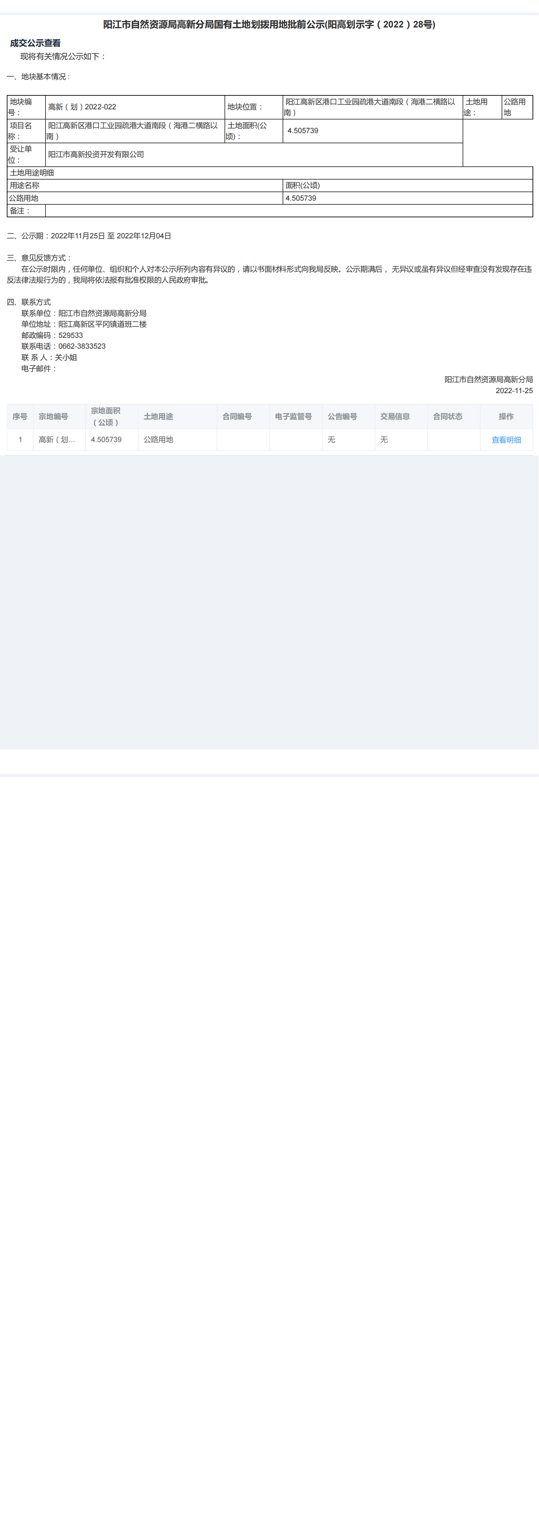This screenshot has width=539, height=1523.
Task: Click the 阳江市高新投资开发有限公司 recipient cell
Action: coord(254,154)
